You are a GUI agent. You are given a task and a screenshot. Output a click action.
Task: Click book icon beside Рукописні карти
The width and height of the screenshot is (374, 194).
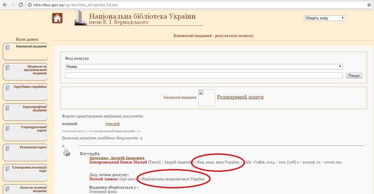point(7,149)
